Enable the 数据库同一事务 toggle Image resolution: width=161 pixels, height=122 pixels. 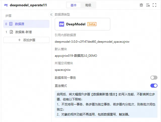tap(154, 78)
